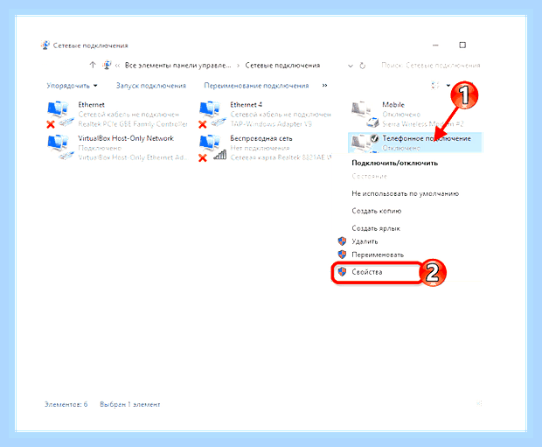
Task: Click status bar text Выбран 1 элемент
Action: coord(130,404)
